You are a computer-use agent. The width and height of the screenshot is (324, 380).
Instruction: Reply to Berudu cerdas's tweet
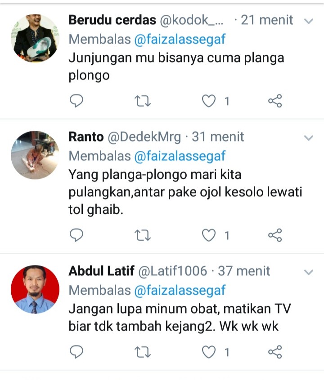tap(76, 101)
